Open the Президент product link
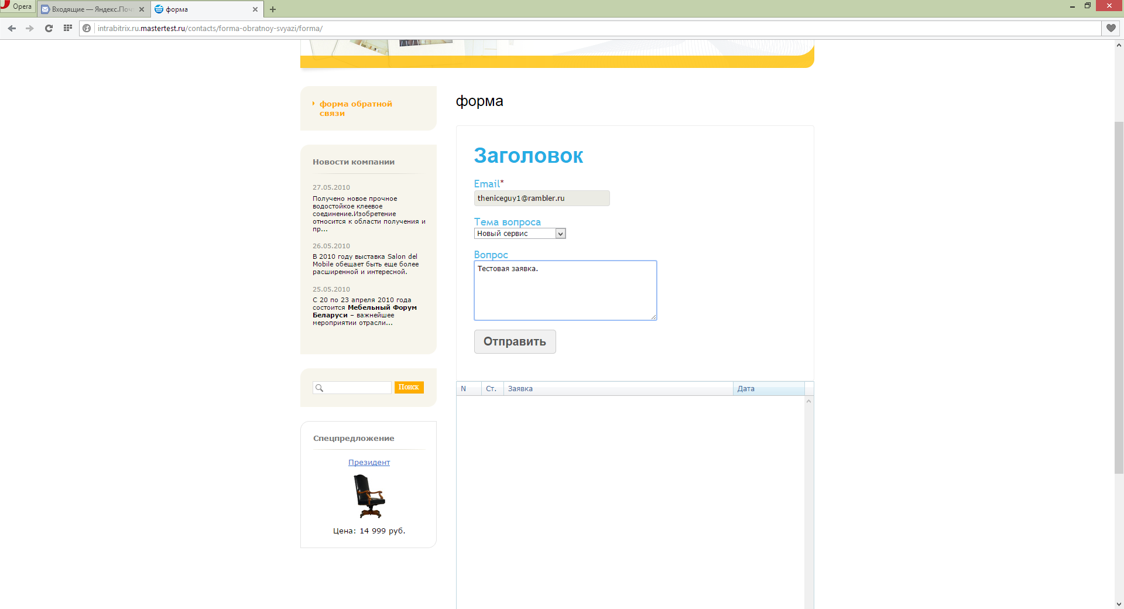This screenshot has height=609, width=1124. tap(369, 463)
